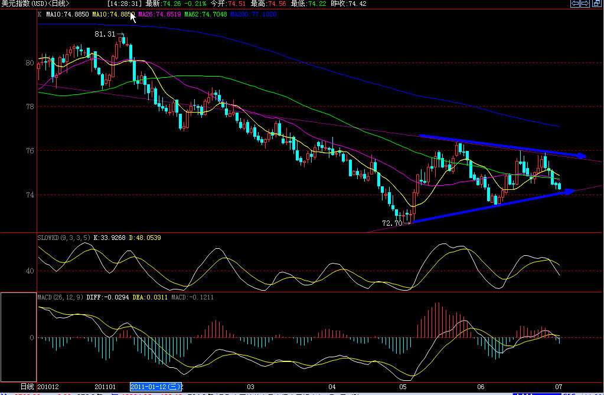The width and height of the screenshot is (604, 395).
Task: Go to the next chart with the right arrow icon
Action: coord(585,4)
